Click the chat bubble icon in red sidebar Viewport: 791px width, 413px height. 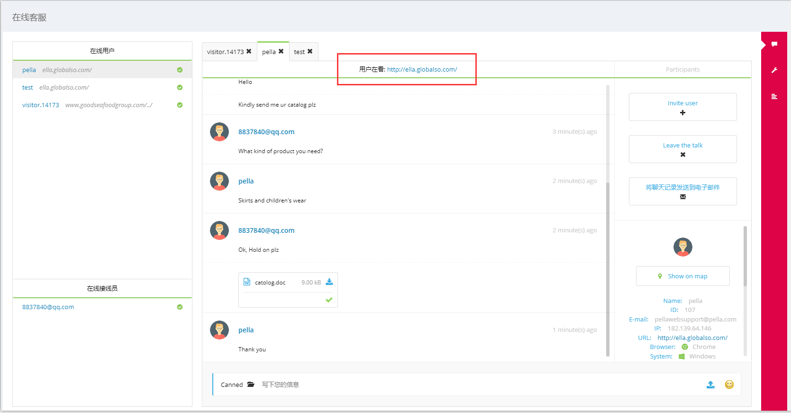click(774, 44)
